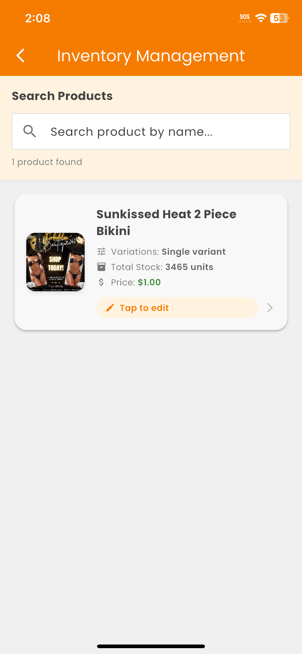Tap the Wi-Fi status icon
The width and height of the screenshot is (302, 654).
tap(261, 18)
